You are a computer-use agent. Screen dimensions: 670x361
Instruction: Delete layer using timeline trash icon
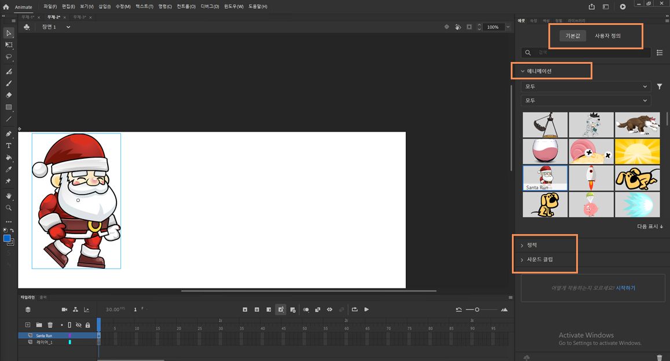[x=50, y=325]
